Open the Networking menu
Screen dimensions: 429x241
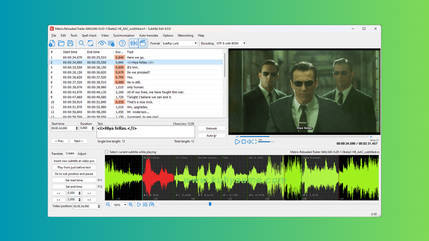coord(185,35)
